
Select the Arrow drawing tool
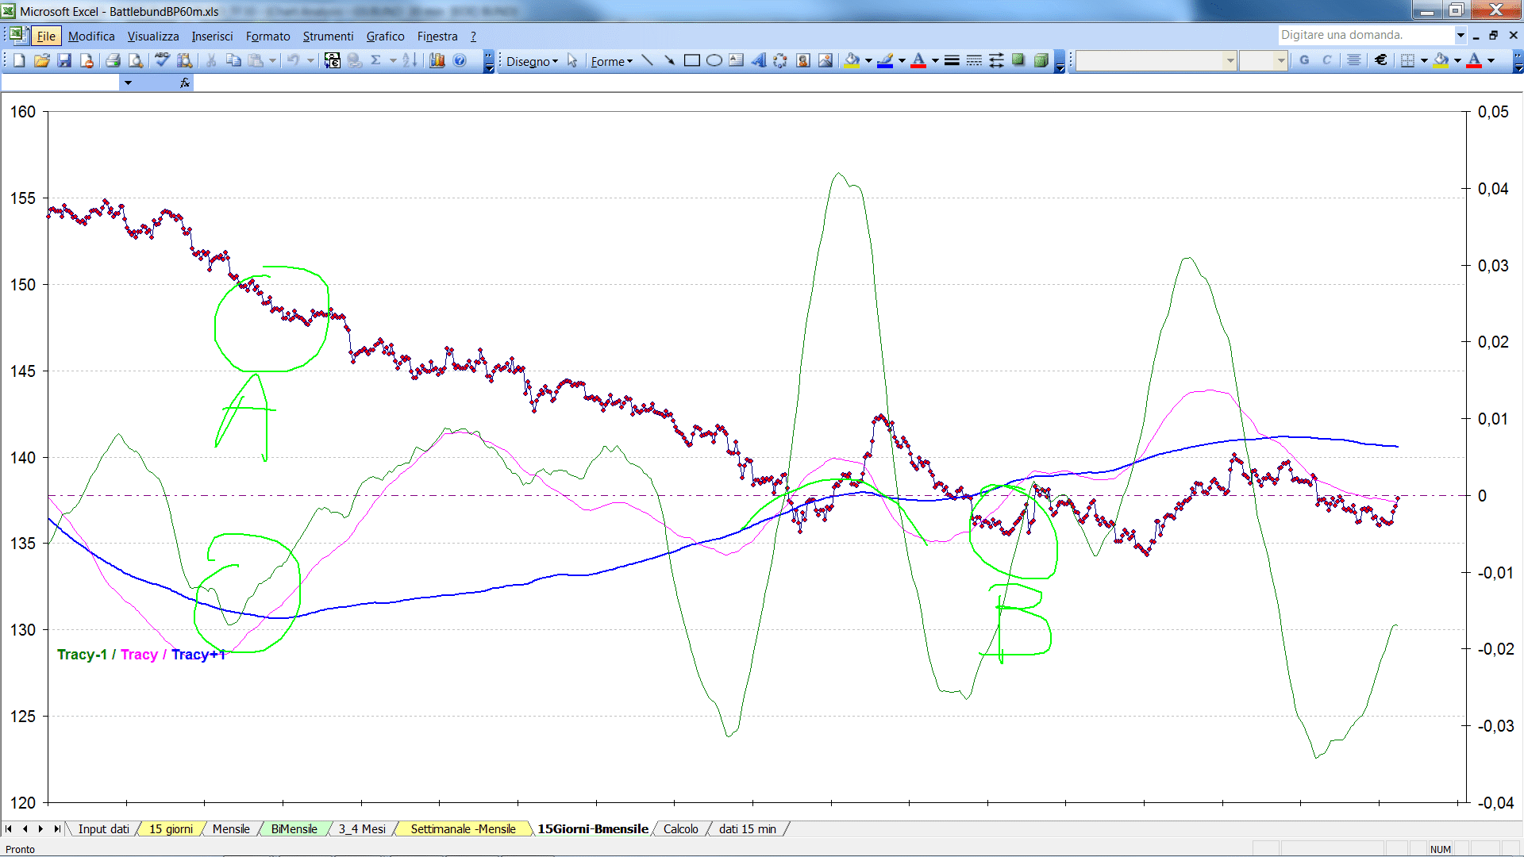point(670,60)
